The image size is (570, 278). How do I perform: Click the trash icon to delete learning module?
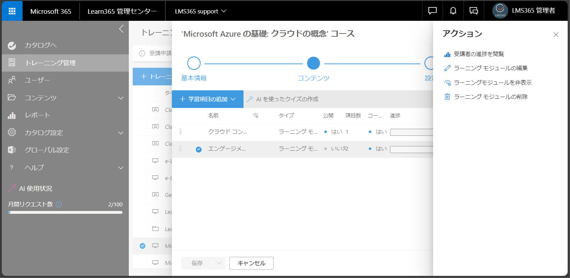pyautogui.click(x=447, y=97)
